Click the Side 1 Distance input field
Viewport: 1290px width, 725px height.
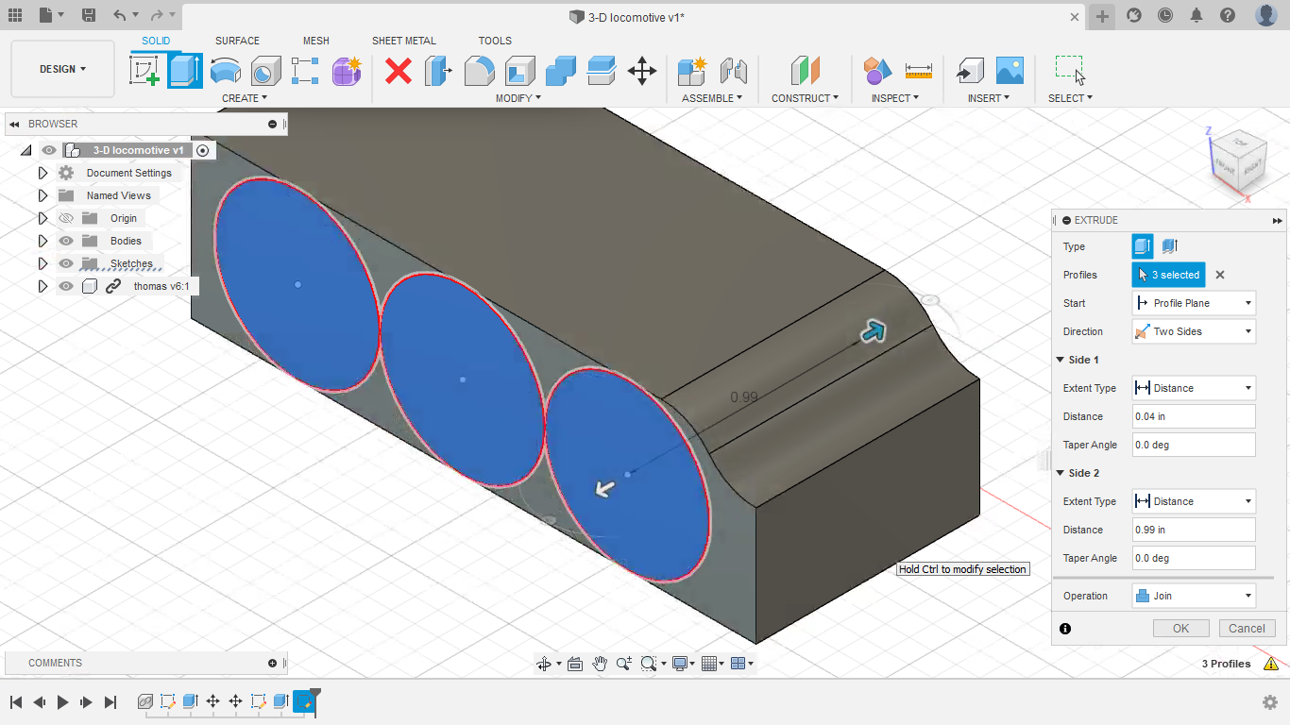click(x=1194, y=416)
